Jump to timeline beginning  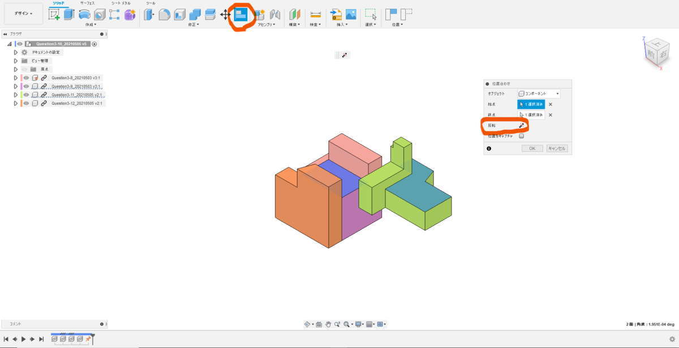click(6, 339)
